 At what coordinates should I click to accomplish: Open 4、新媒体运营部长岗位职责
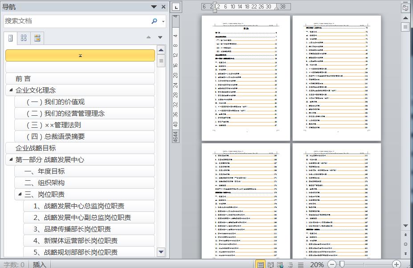[x=89, y=241]
